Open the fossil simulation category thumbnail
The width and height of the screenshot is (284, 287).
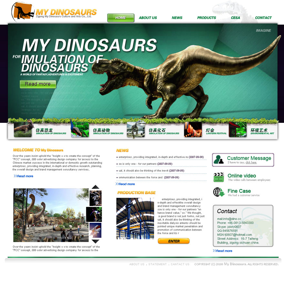(x=136, y=130)
